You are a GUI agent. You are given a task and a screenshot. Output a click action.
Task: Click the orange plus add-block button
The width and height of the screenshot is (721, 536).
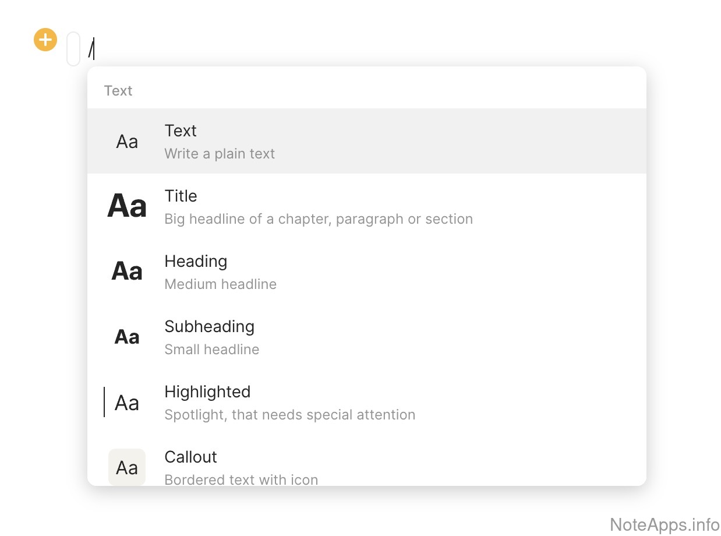(45, 40)
